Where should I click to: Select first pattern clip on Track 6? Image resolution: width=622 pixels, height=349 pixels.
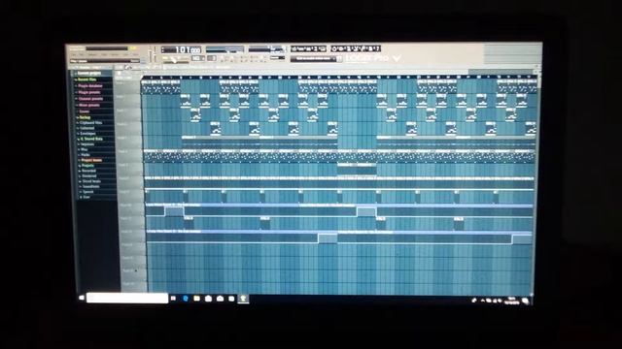[x=154, y=155]
